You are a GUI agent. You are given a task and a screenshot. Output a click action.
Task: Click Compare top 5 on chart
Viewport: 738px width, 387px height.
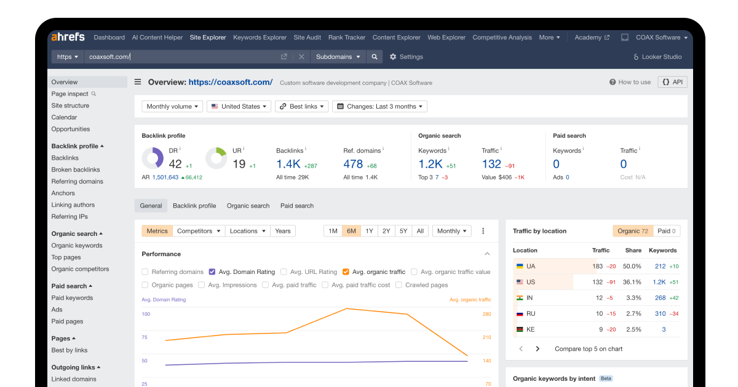click(589, 348)
